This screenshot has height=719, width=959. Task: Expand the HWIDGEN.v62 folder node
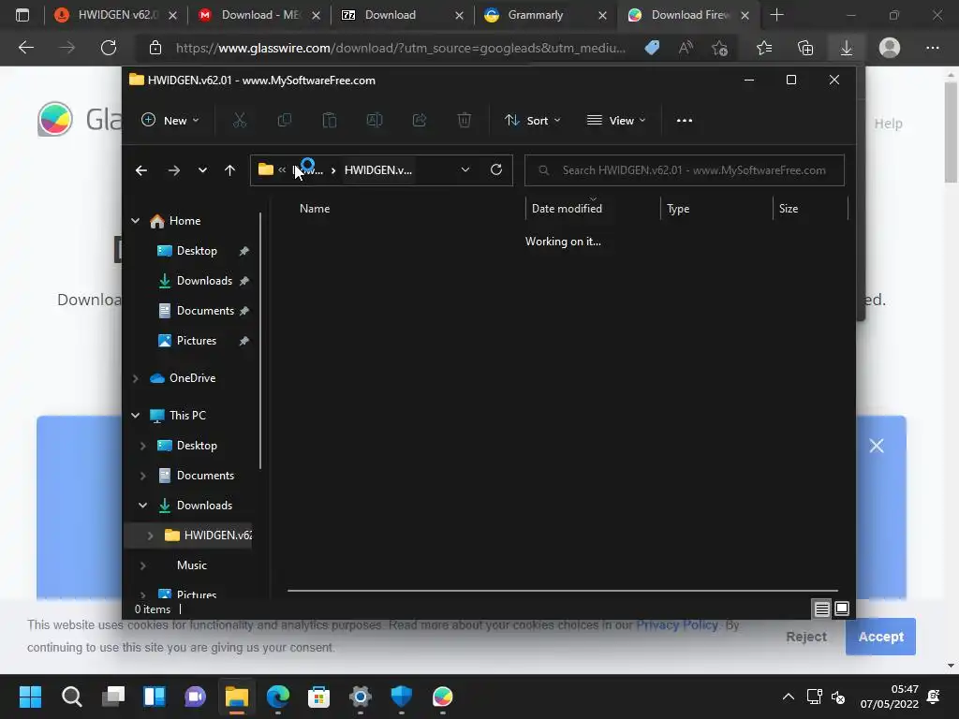click(151, 536)
